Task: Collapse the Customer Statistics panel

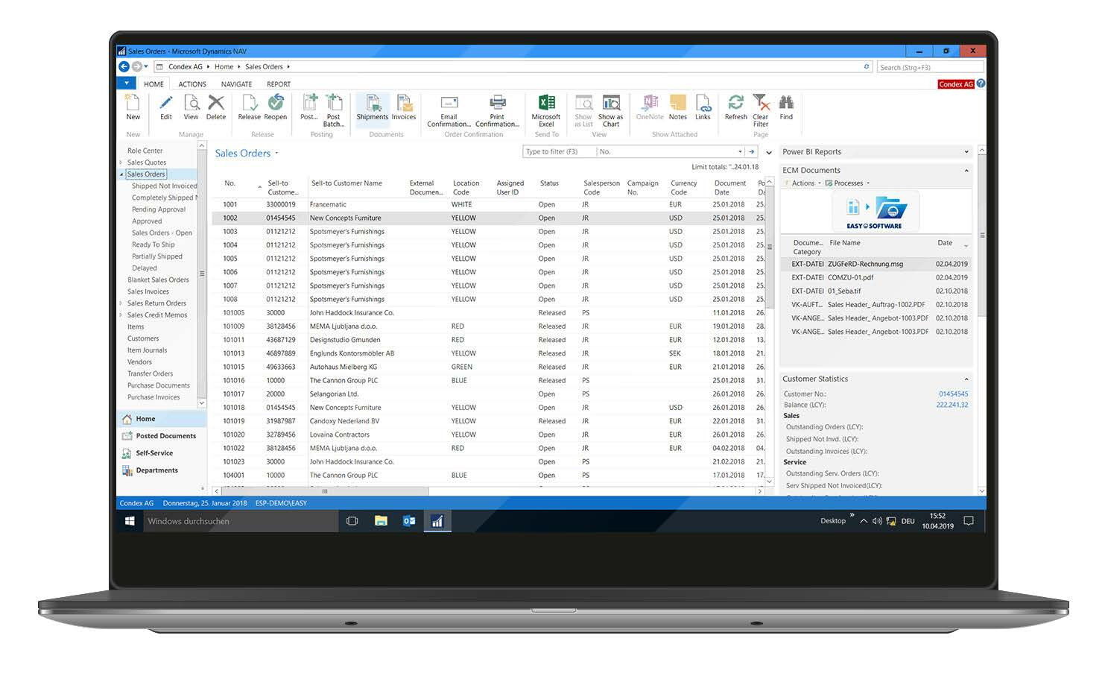Action: point(966,379)
